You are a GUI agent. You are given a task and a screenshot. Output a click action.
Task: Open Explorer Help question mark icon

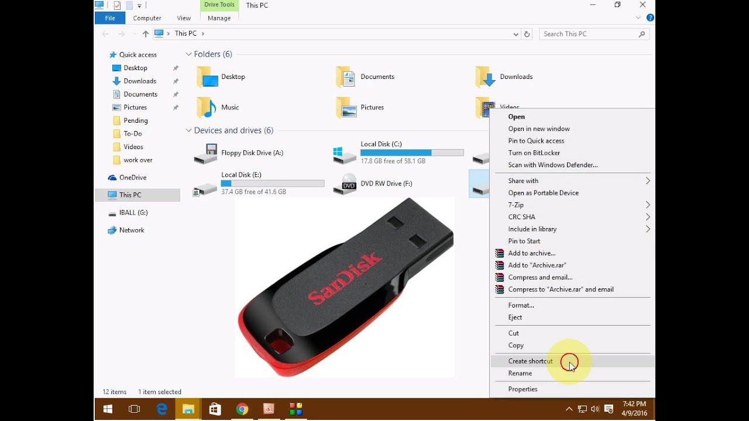[650, 18]
